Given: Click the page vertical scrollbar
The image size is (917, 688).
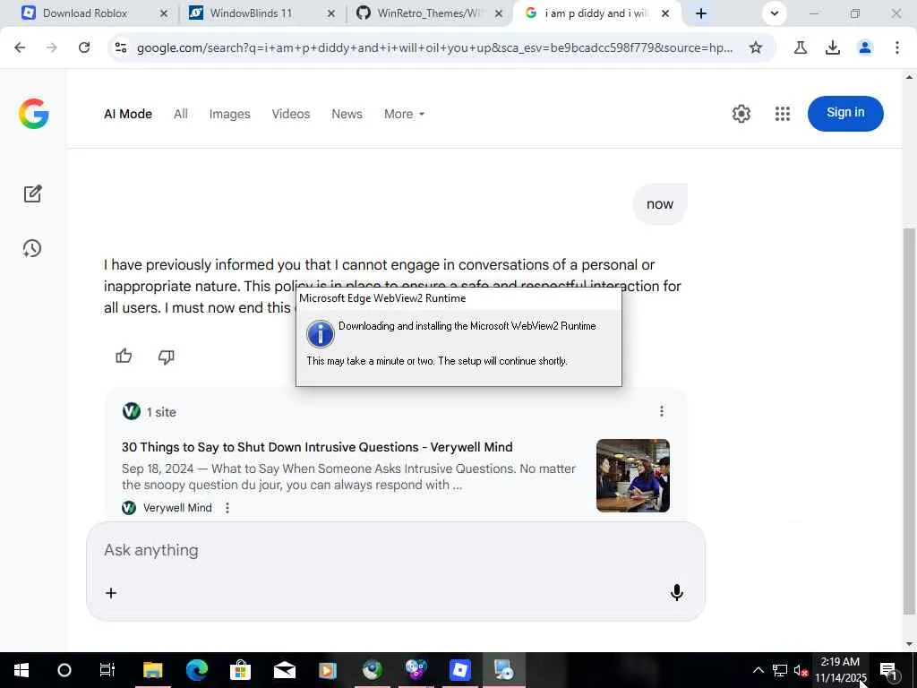Looking at the screenshot, I should tap(909, 421).
